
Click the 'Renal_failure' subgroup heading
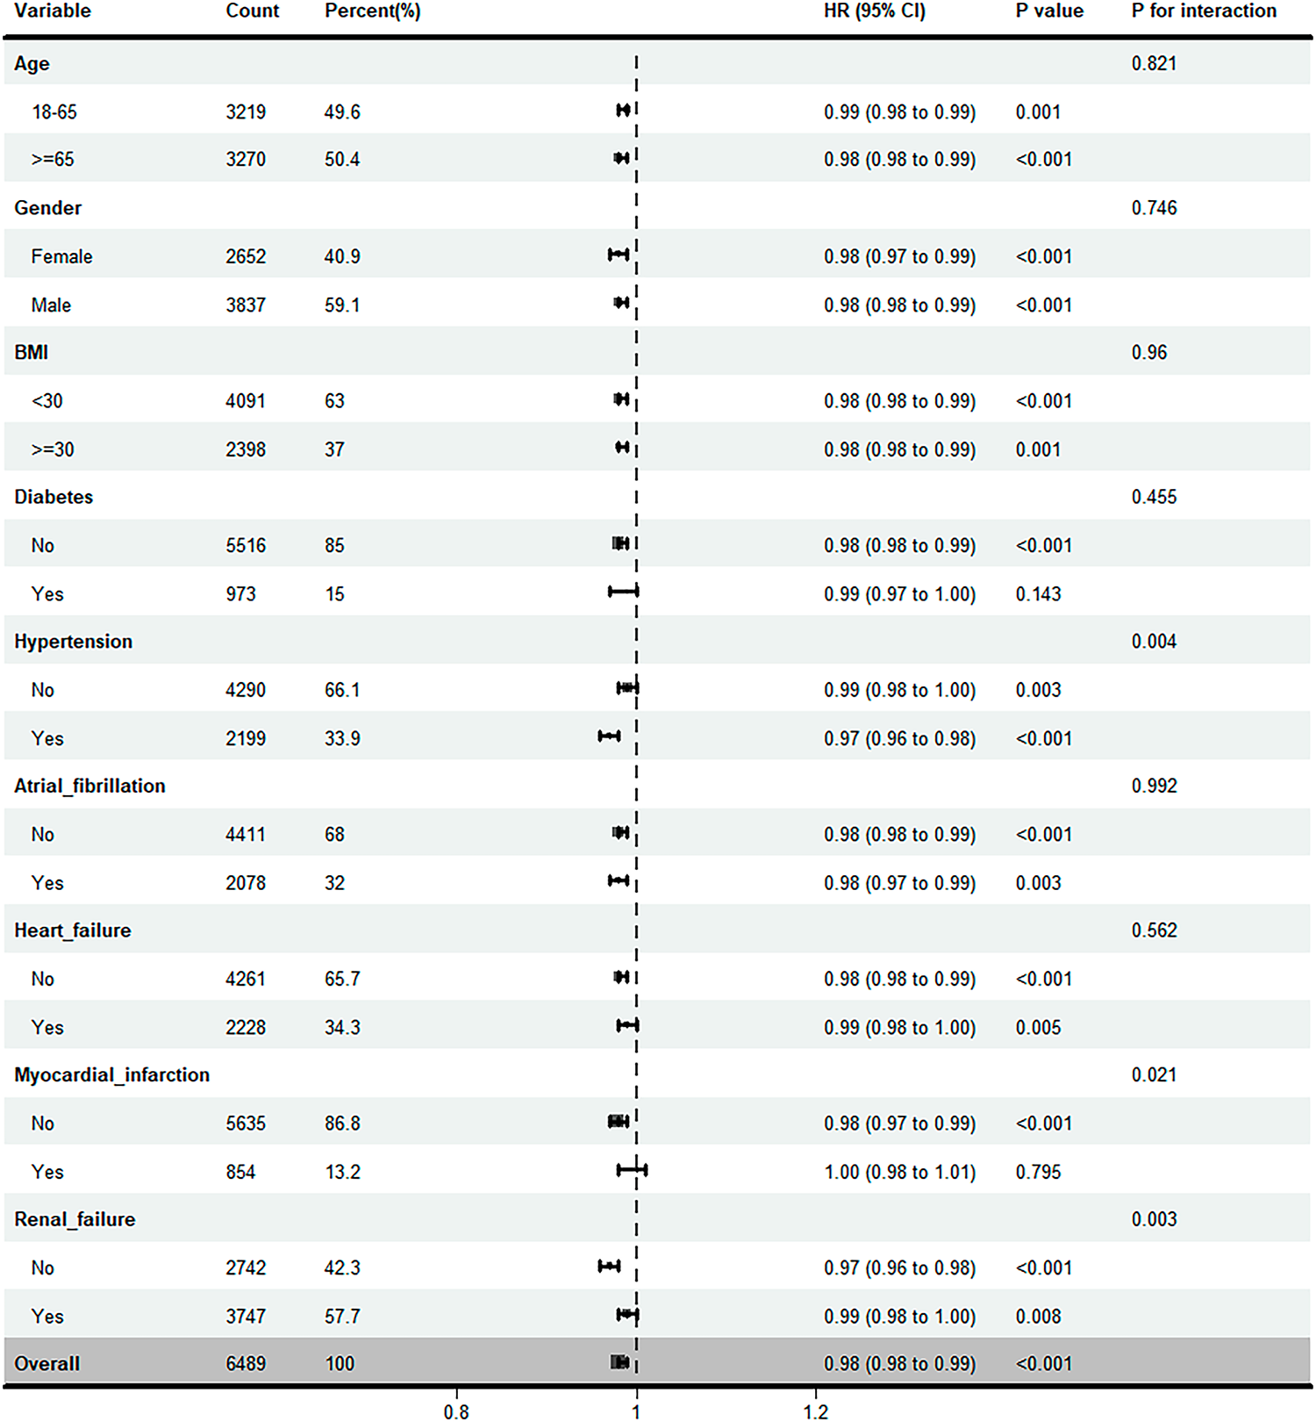click(x=75, y=1219)
